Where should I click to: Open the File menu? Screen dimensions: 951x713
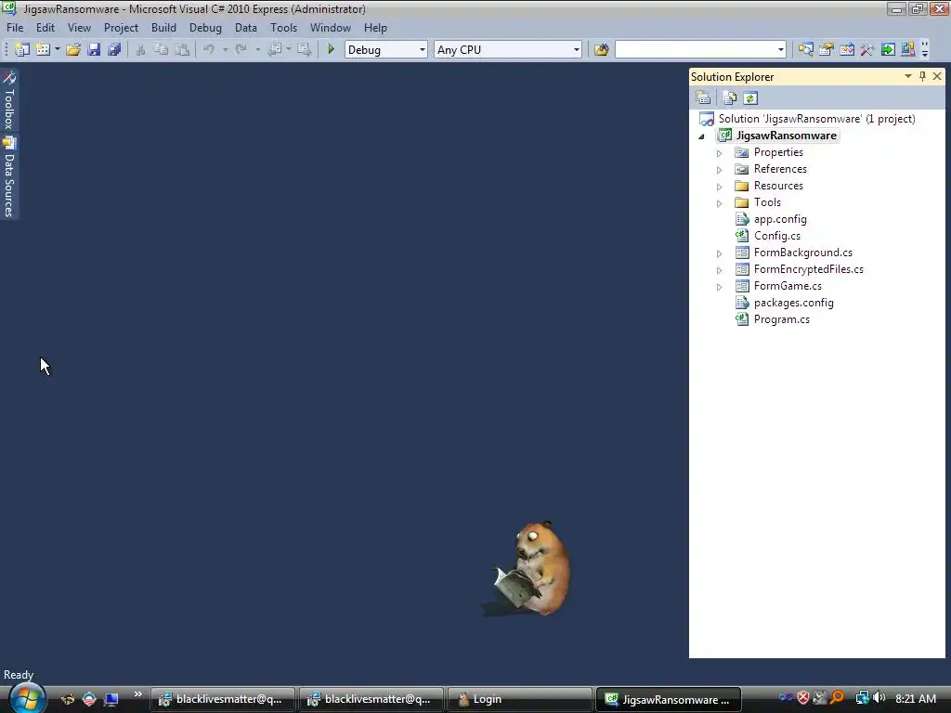click(x=15, y=28)
